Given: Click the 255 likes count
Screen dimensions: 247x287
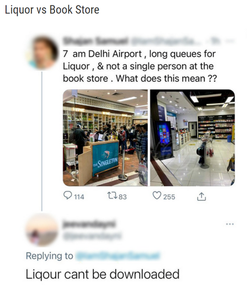Looking at the screenshot, I should (x=169, y=197).
